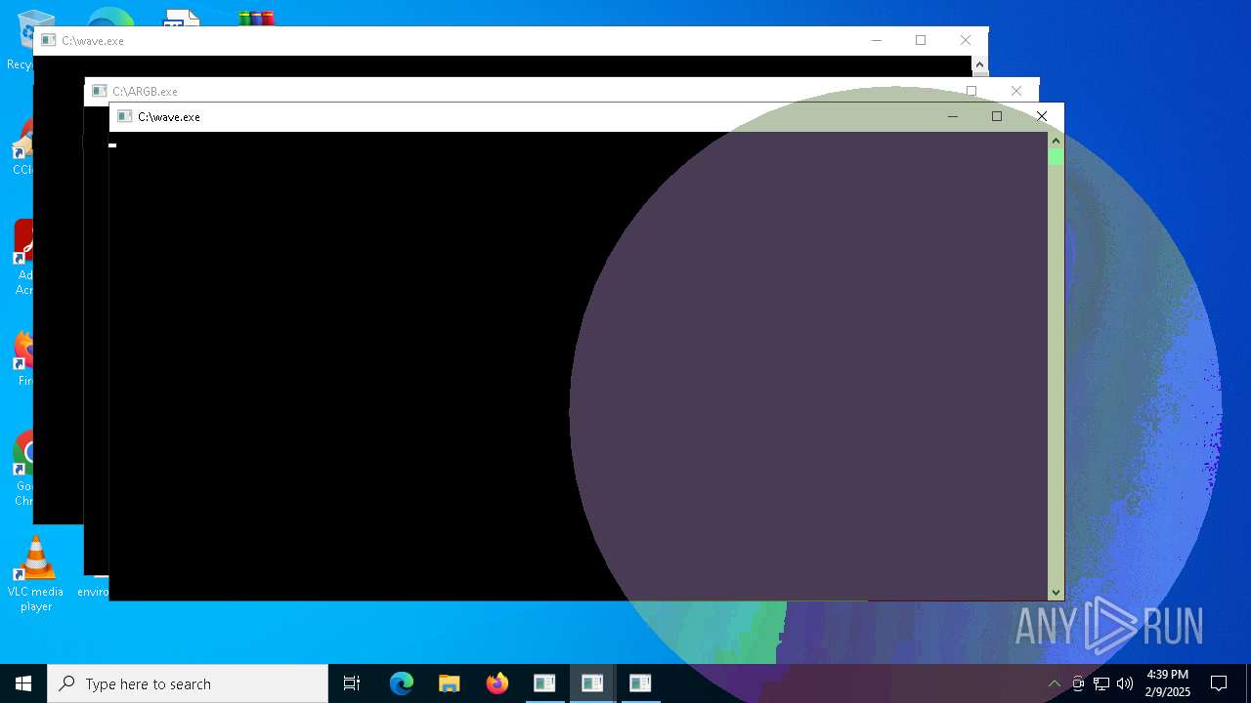Open the Windows Start menu
1251x703 pixels.
pyautogui.click(x=23, y=683)
